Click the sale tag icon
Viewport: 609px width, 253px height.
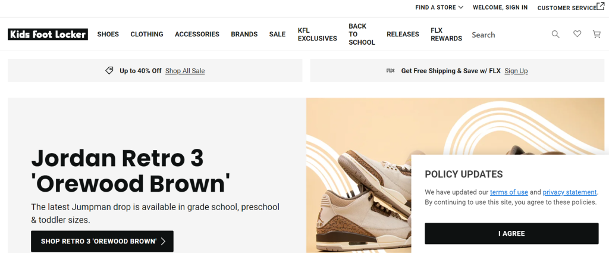(109, 70)
